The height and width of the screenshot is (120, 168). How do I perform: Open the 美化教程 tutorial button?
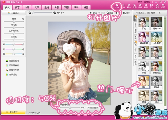(13, 112)
